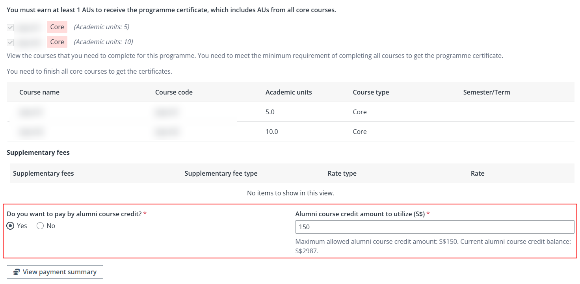Click the Academic units column header
The height and width of the screenshot is (284, 580).
[x=288, y=92]
